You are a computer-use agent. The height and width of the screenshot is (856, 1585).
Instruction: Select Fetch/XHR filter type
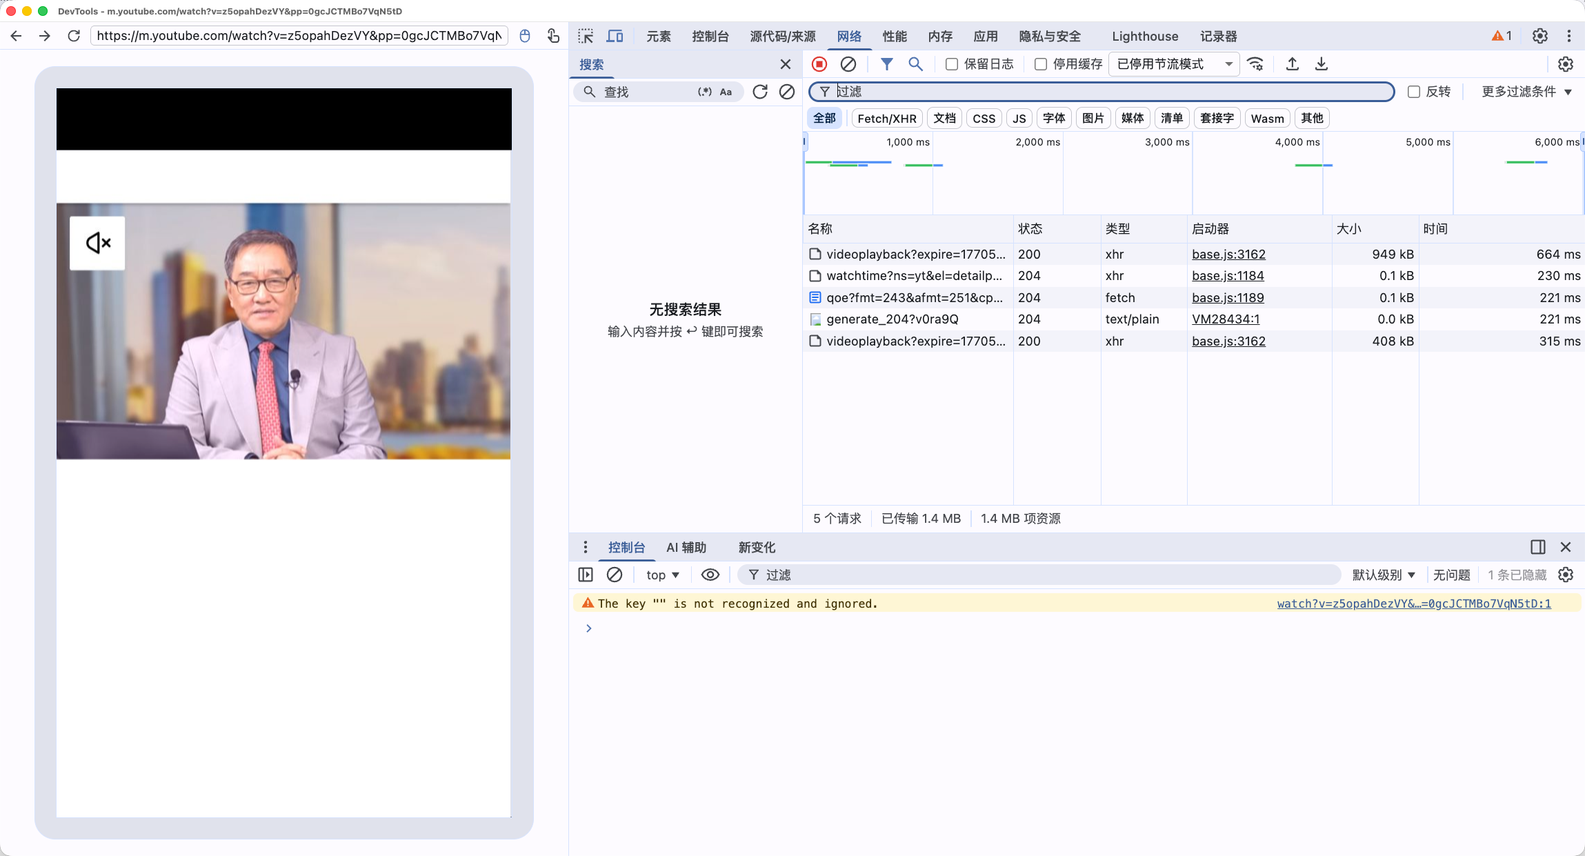tap(886, 118)
